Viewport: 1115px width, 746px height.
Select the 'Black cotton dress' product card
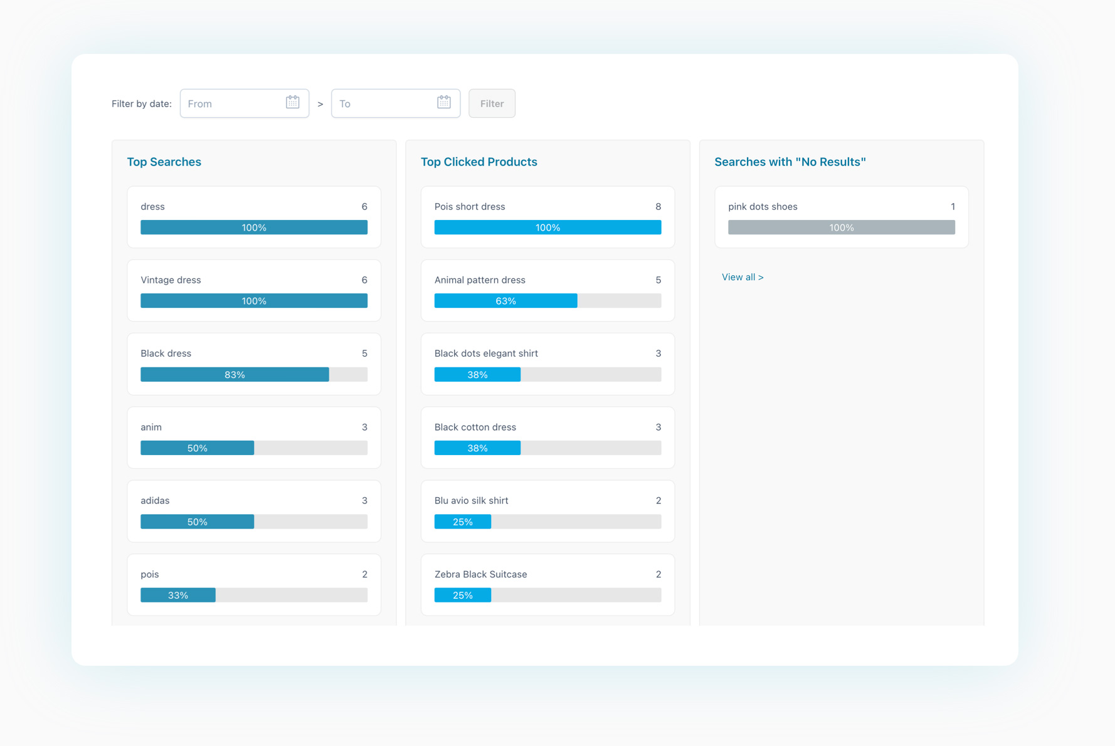click(x=547, y=437)
